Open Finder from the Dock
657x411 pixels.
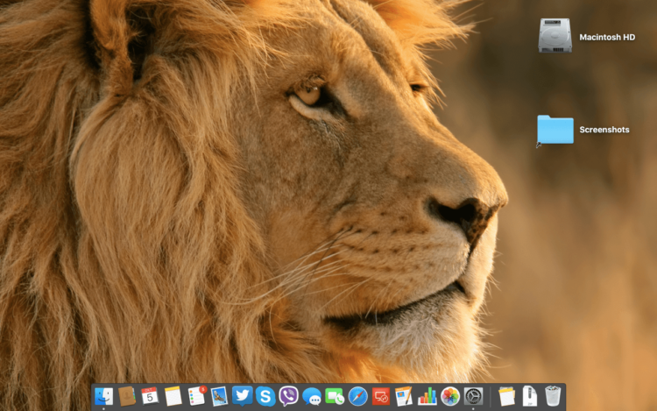click(103, 396)
